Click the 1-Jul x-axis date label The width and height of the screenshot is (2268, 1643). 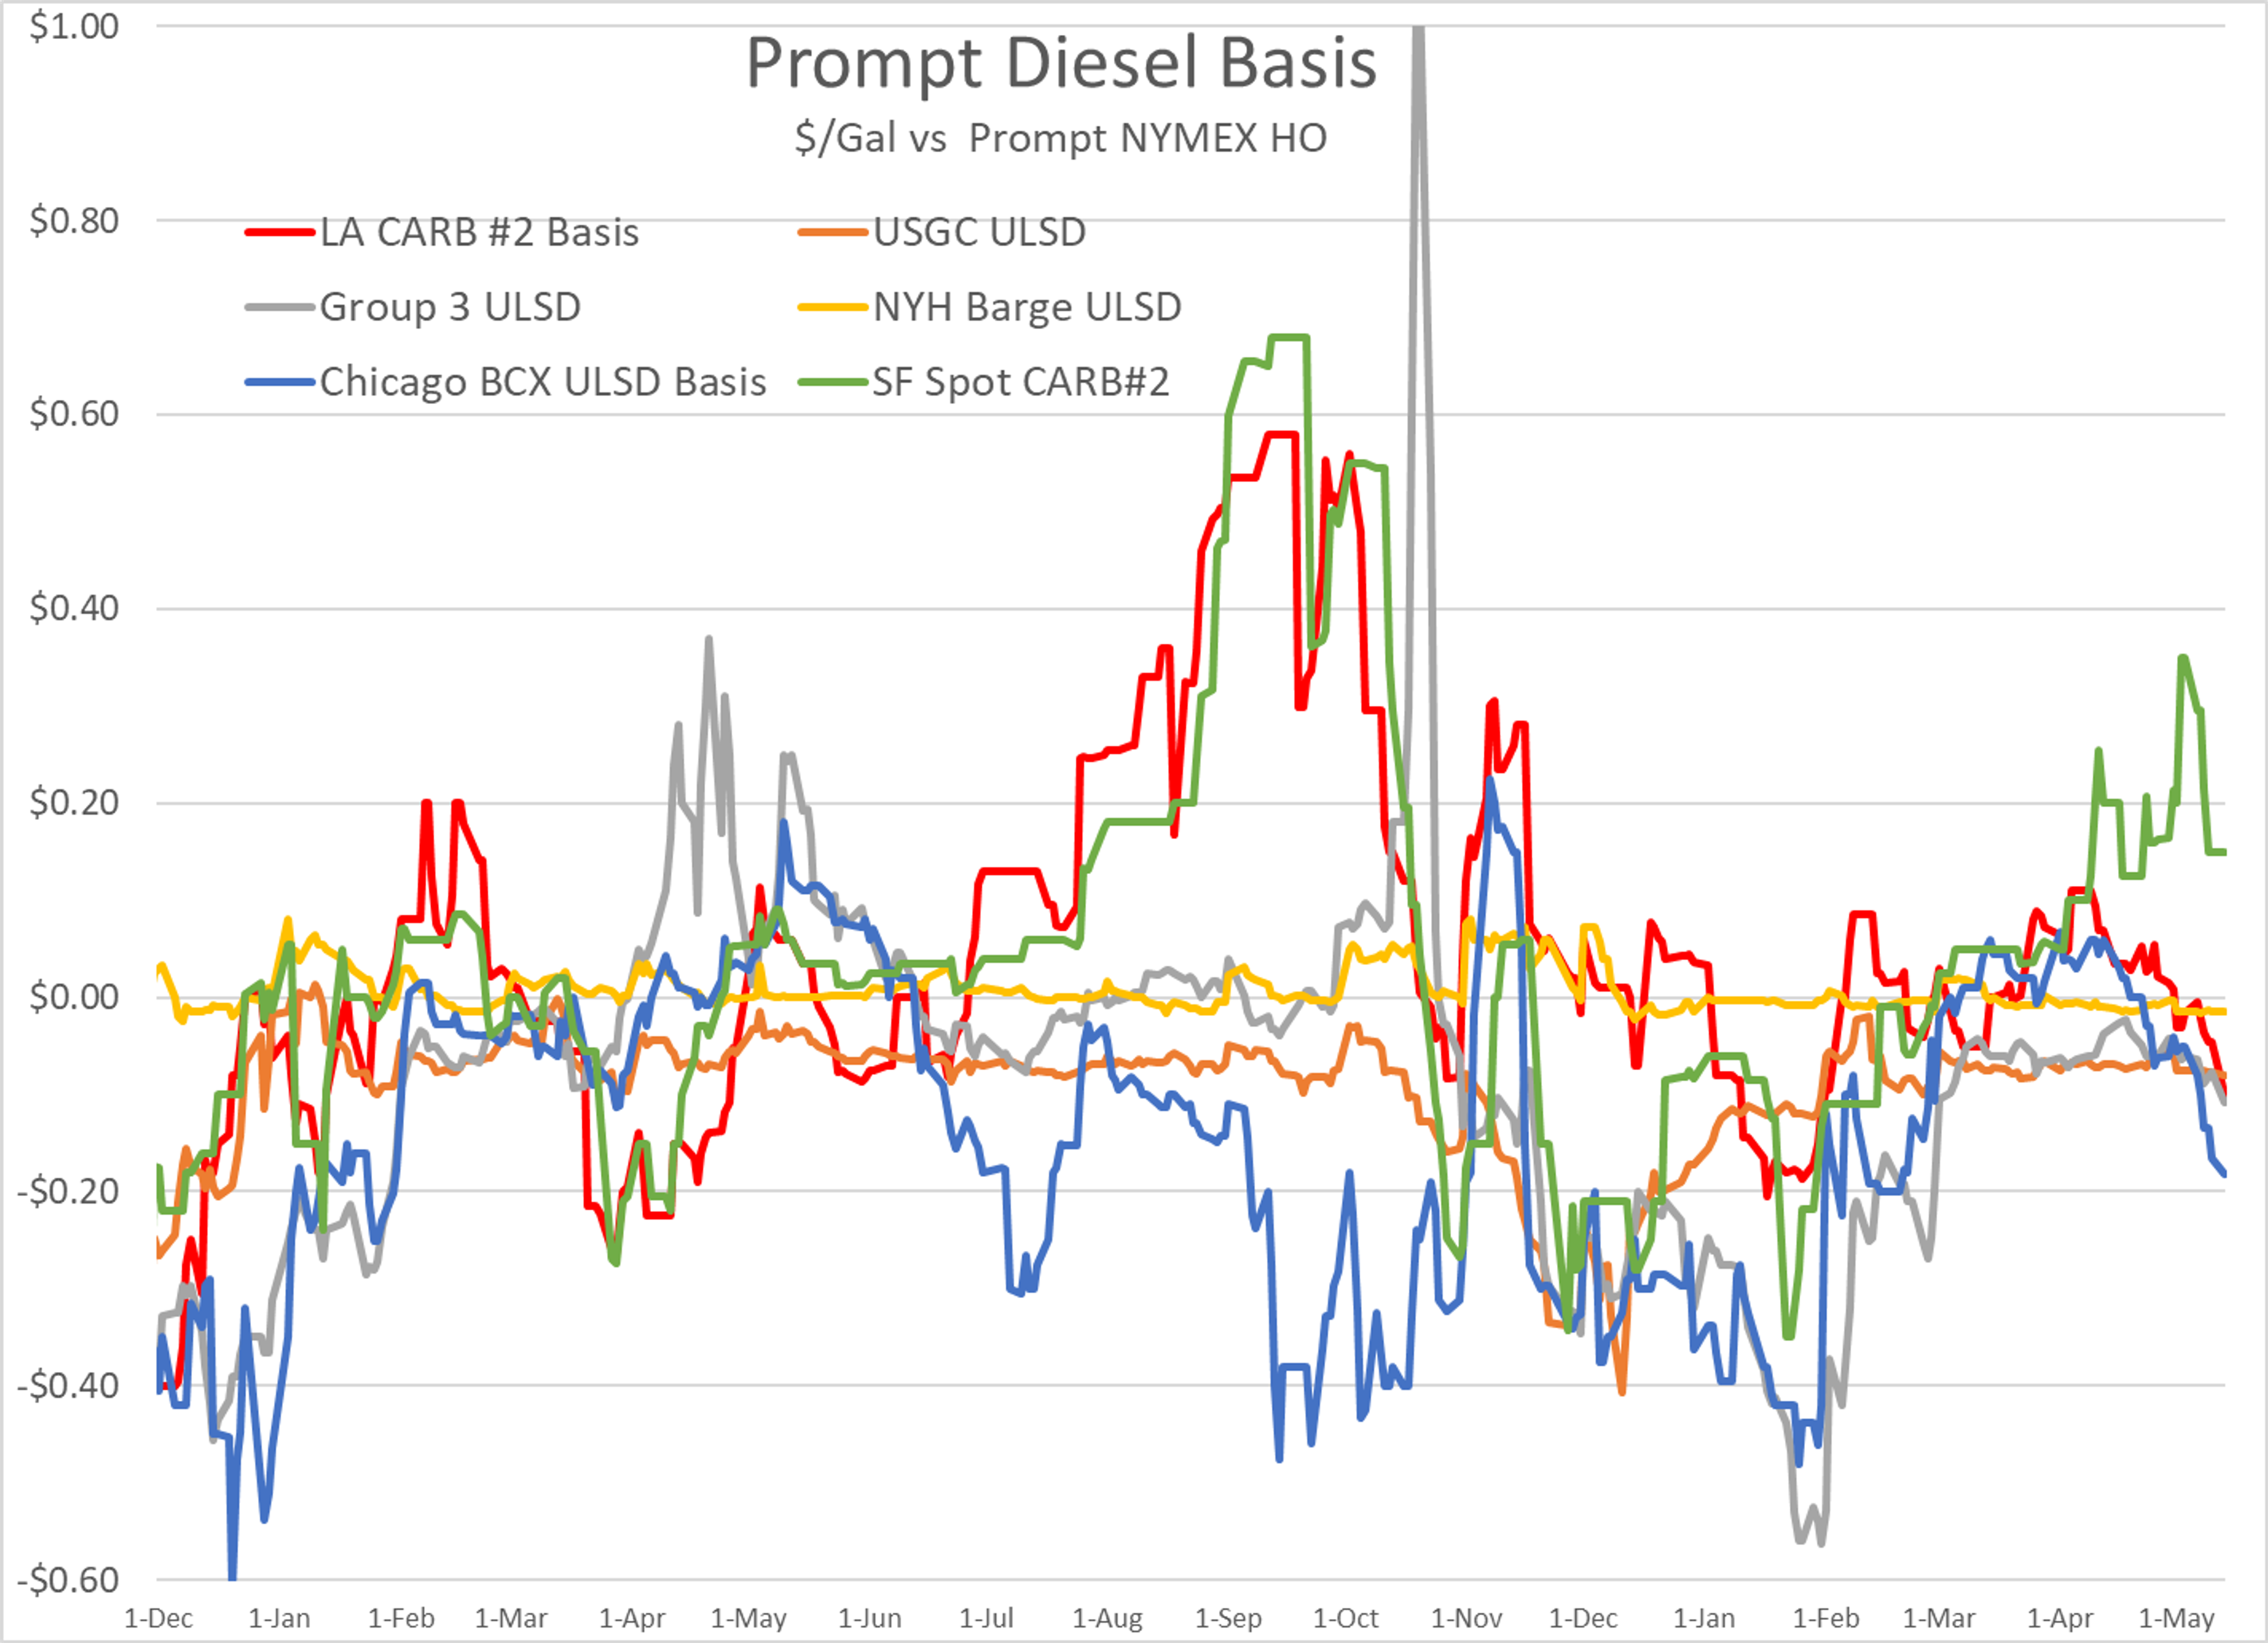pos(986,1618)
